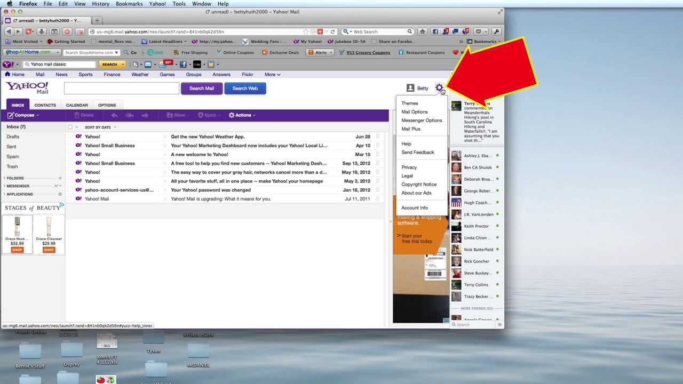
Task: Click the Delete trash icon in mail toolbar
Action: point(77,115)
